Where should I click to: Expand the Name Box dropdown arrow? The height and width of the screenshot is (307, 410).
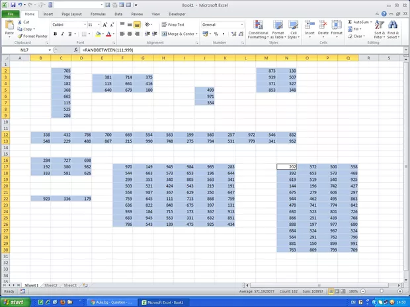pyautogui.click(x=50, y=50)
